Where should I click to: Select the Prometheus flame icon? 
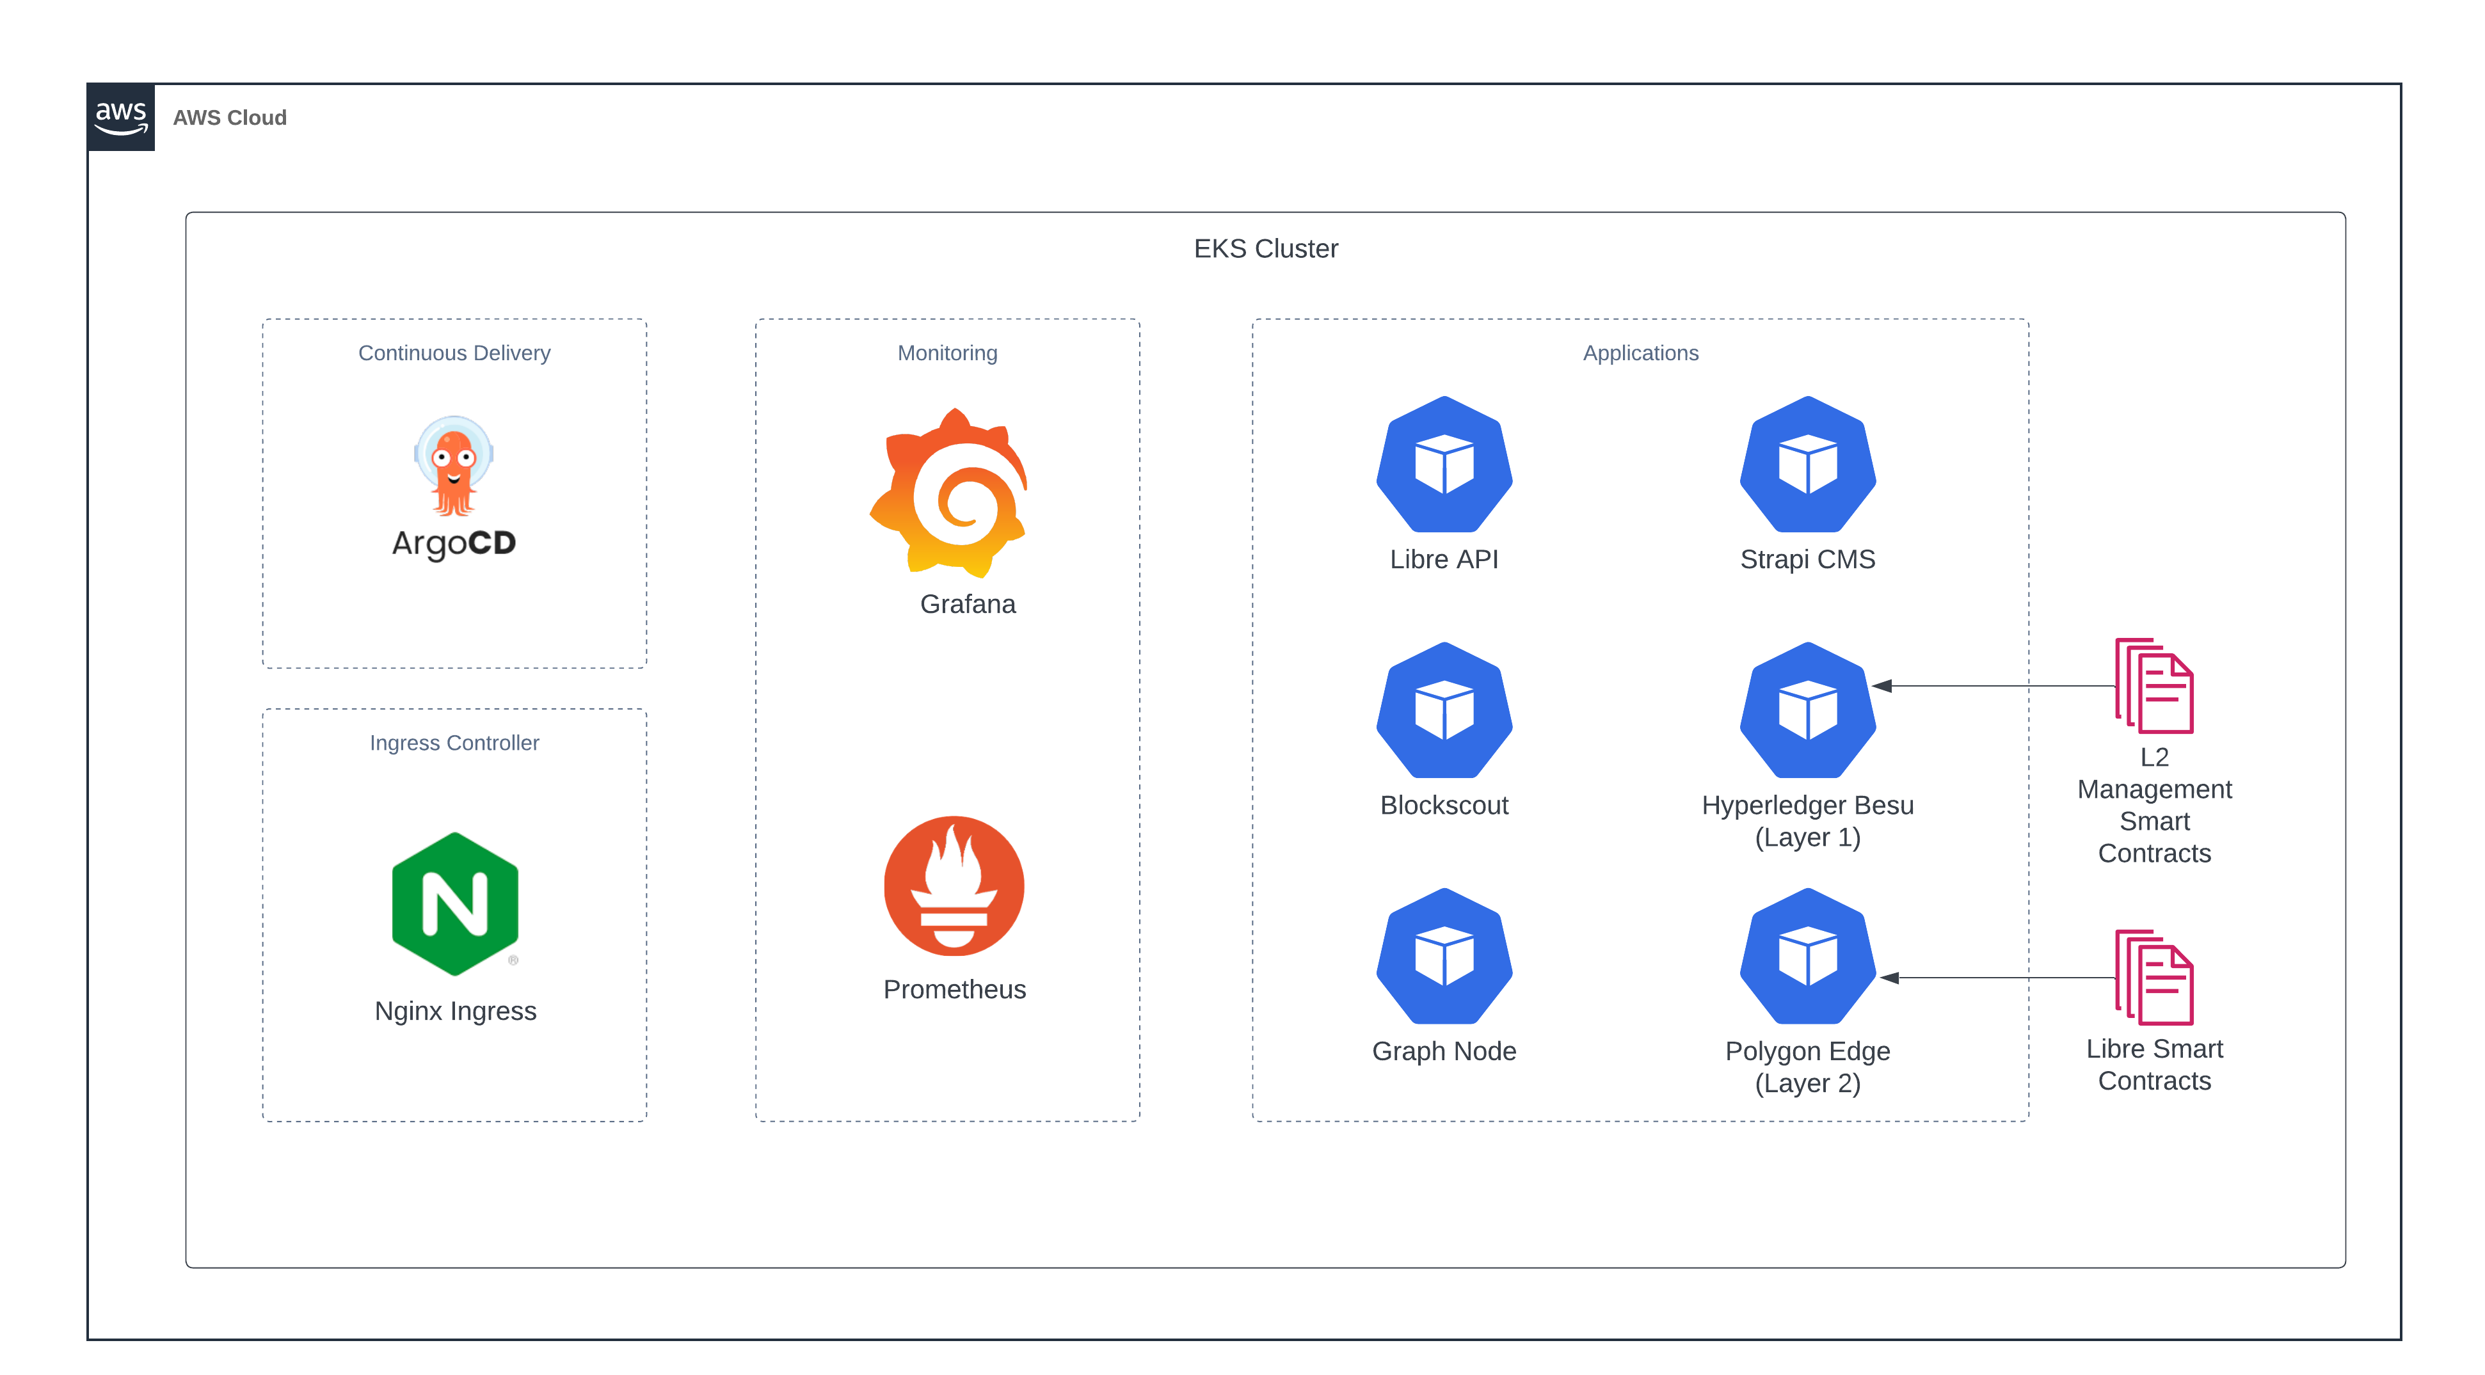(954, 886)
